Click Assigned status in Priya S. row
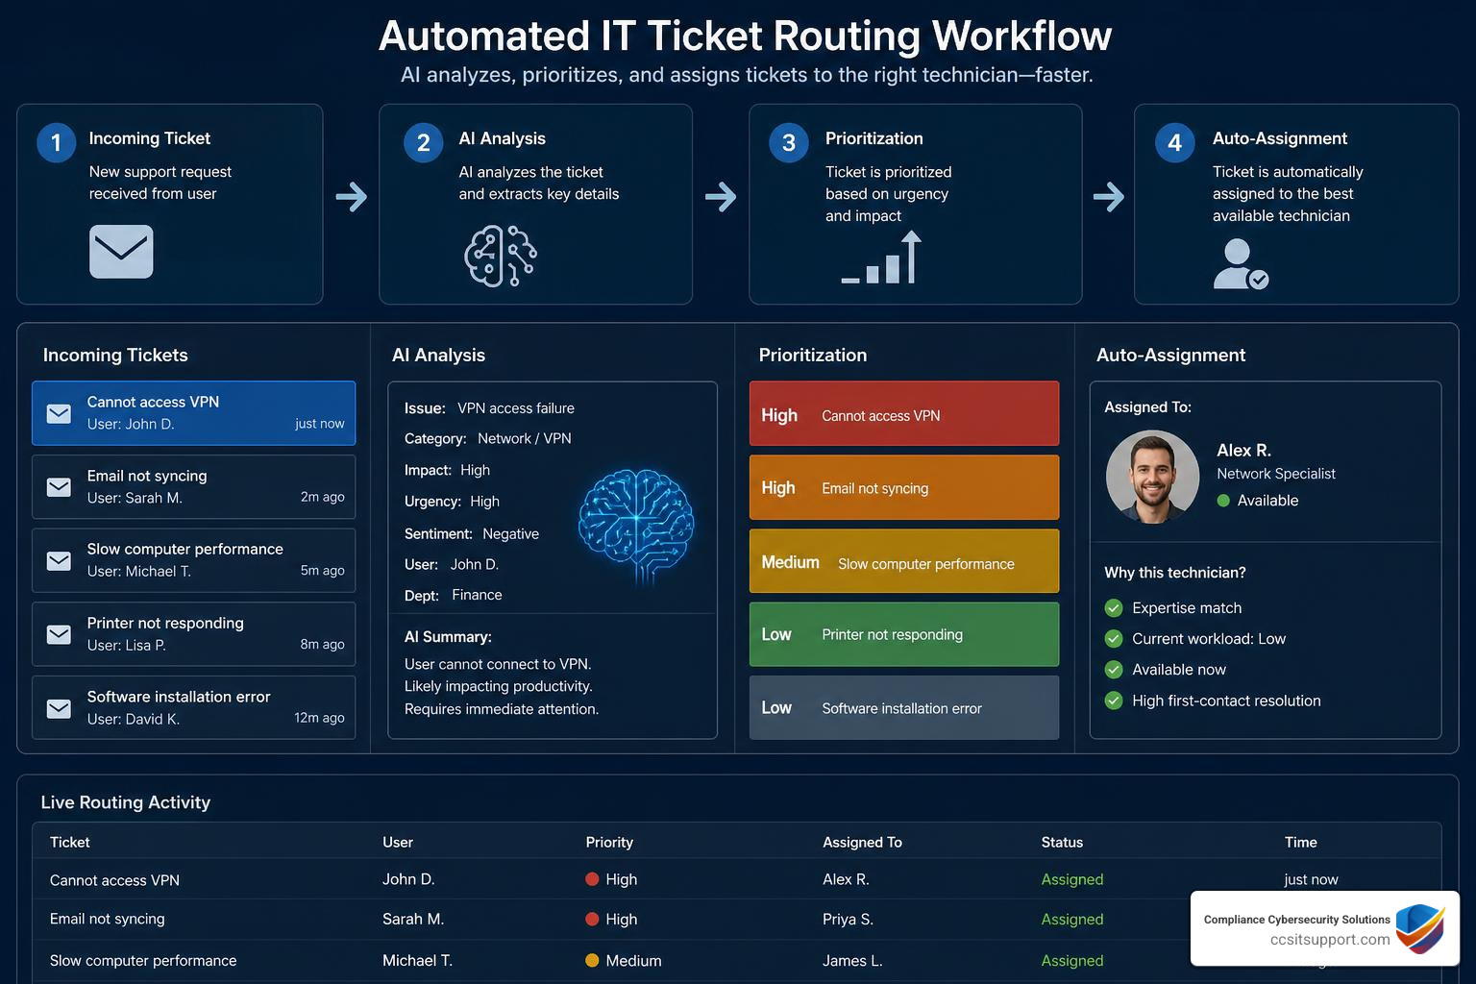 pos(1072,920)
